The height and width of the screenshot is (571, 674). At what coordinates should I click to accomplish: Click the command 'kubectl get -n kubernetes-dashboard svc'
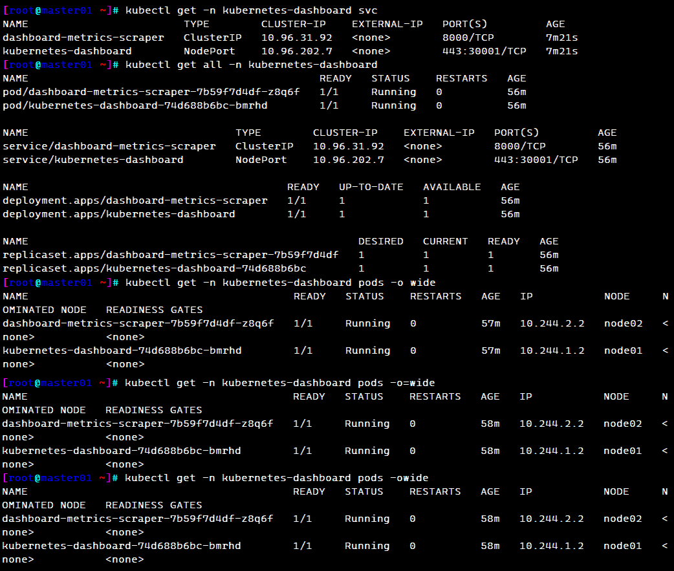[x=252, y=10]
